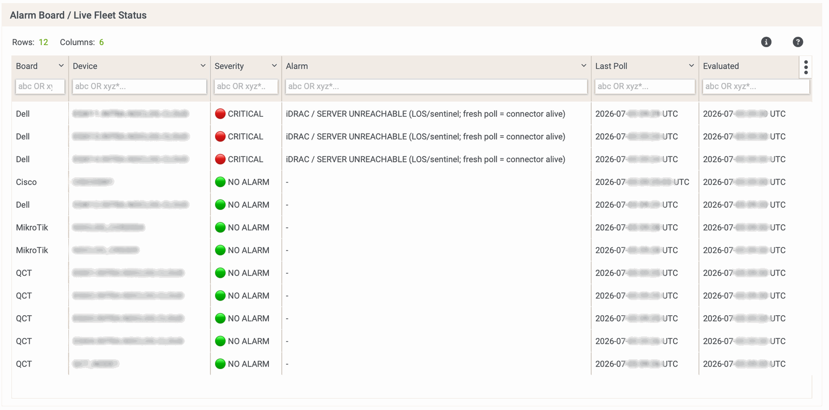Select NO ALARM text in Cisco row

point(249,182)
